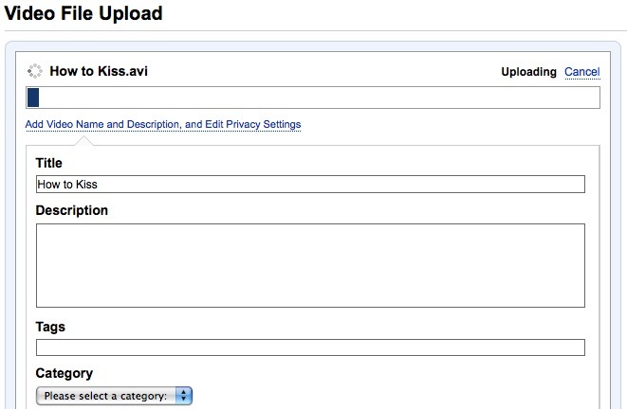Click the Title field label
The width and height of the screenshot is (627, 409).
pos(49,164)
